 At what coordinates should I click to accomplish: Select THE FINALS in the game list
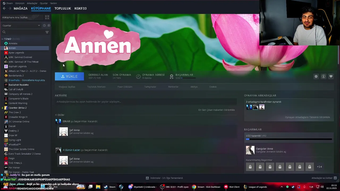[15, 163]
